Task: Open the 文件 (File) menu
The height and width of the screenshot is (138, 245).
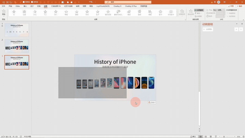Action: (4, 6)
